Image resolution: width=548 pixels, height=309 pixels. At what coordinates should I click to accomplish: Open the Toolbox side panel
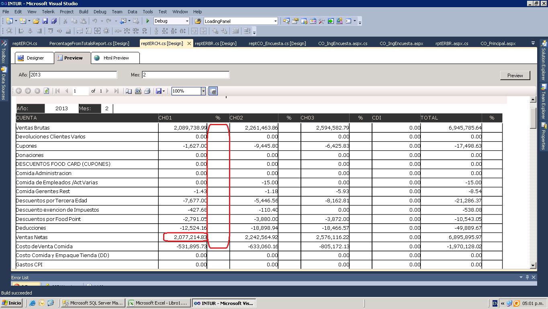4,52
